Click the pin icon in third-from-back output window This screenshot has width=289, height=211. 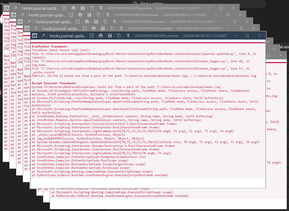tap(115, 22)
